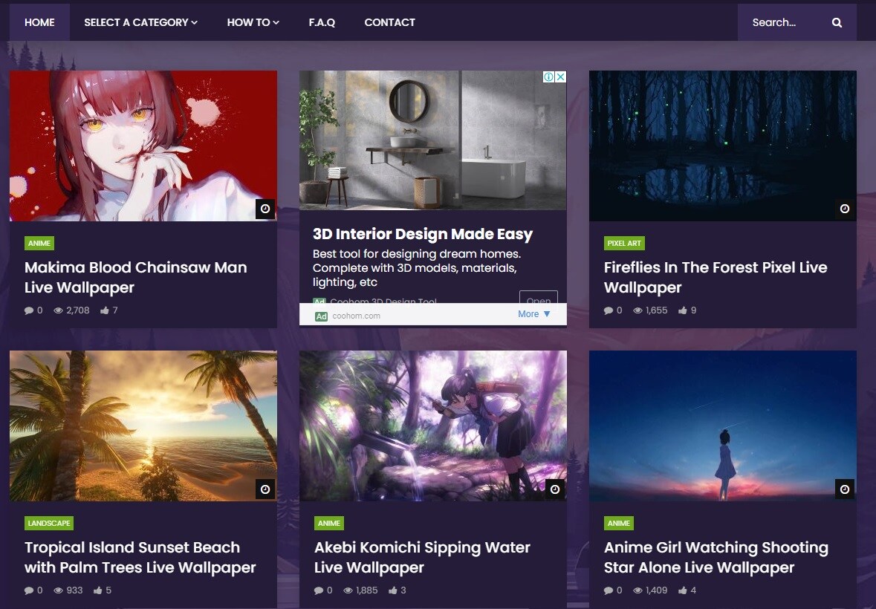The height and width of the screenshot is (609, 876).
Task: Click clock icon on Makima wallpaper thumbnail
Action: [265, 209]
